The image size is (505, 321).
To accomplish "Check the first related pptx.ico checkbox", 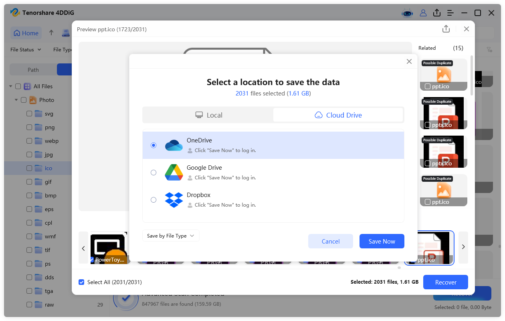I will 428,125.
